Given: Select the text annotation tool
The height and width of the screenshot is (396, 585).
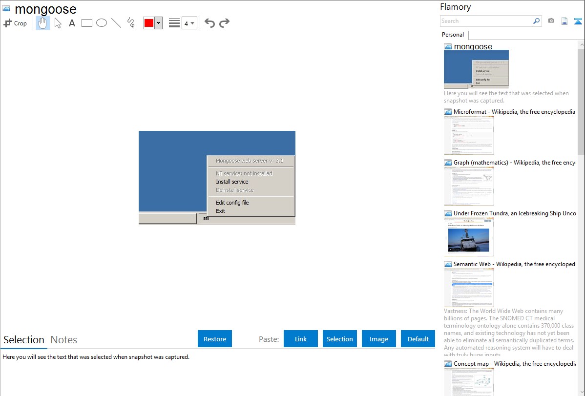Looking at the screenshot, I should (72, 23).
